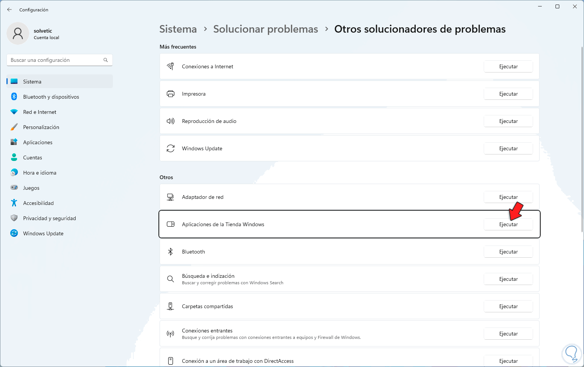Image resolution: width=584 pixels, height=367 pixels.
Task: Click the Windows Update sync icon in list
Action: pos(171,148)
